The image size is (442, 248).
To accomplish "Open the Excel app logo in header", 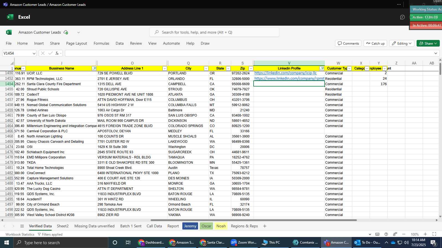I will coord(10,17).
